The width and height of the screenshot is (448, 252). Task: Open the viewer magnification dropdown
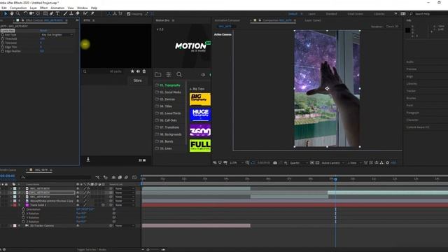[x=237, y=163]
